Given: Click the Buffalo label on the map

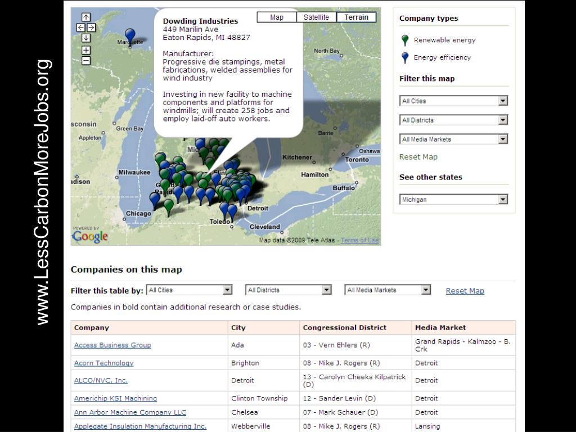Looking at the screenshot, I should click(x=344, y=188).
